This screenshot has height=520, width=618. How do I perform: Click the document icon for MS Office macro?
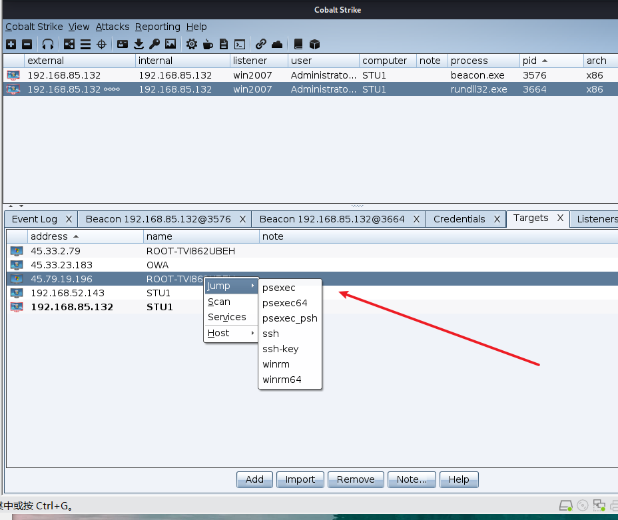[x=224, y=44]
